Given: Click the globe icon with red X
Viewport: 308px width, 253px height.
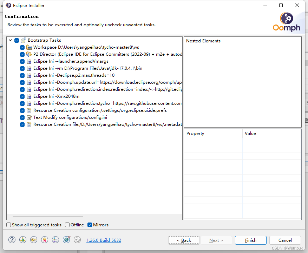Looking at the screenshot, I should pos(67,239).
